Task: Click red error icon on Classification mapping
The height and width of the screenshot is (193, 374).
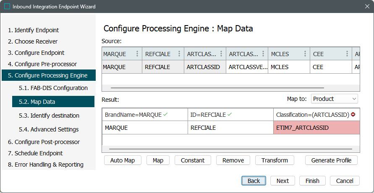Action: pos(353,115)
